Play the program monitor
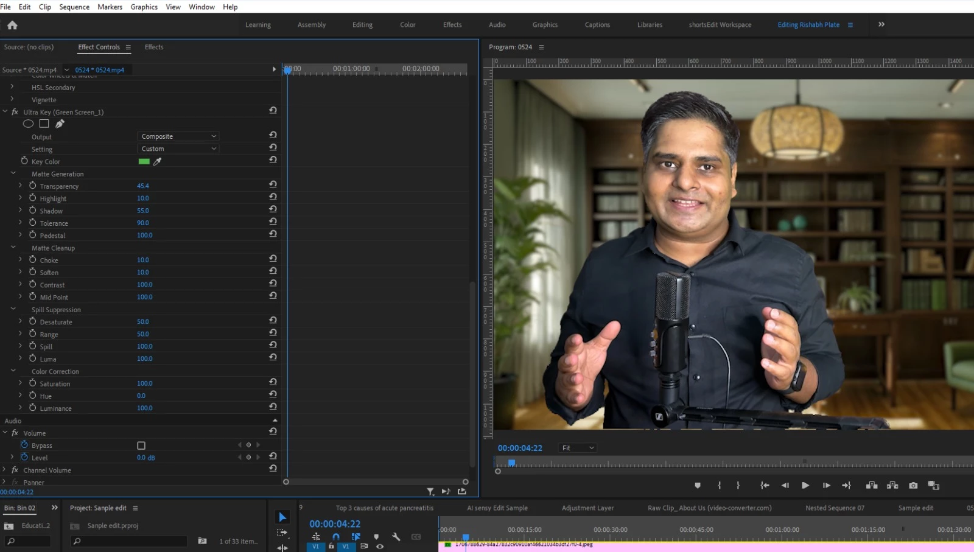 tap(805, 486)
